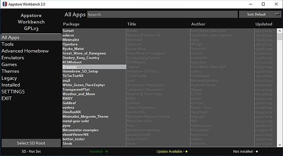Select the solarus package

[94, 35]
